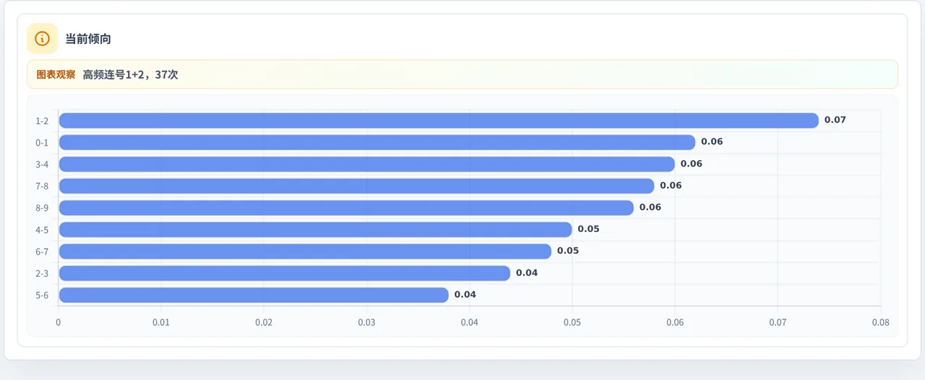Click the 6-7 bar

(305, 251)
